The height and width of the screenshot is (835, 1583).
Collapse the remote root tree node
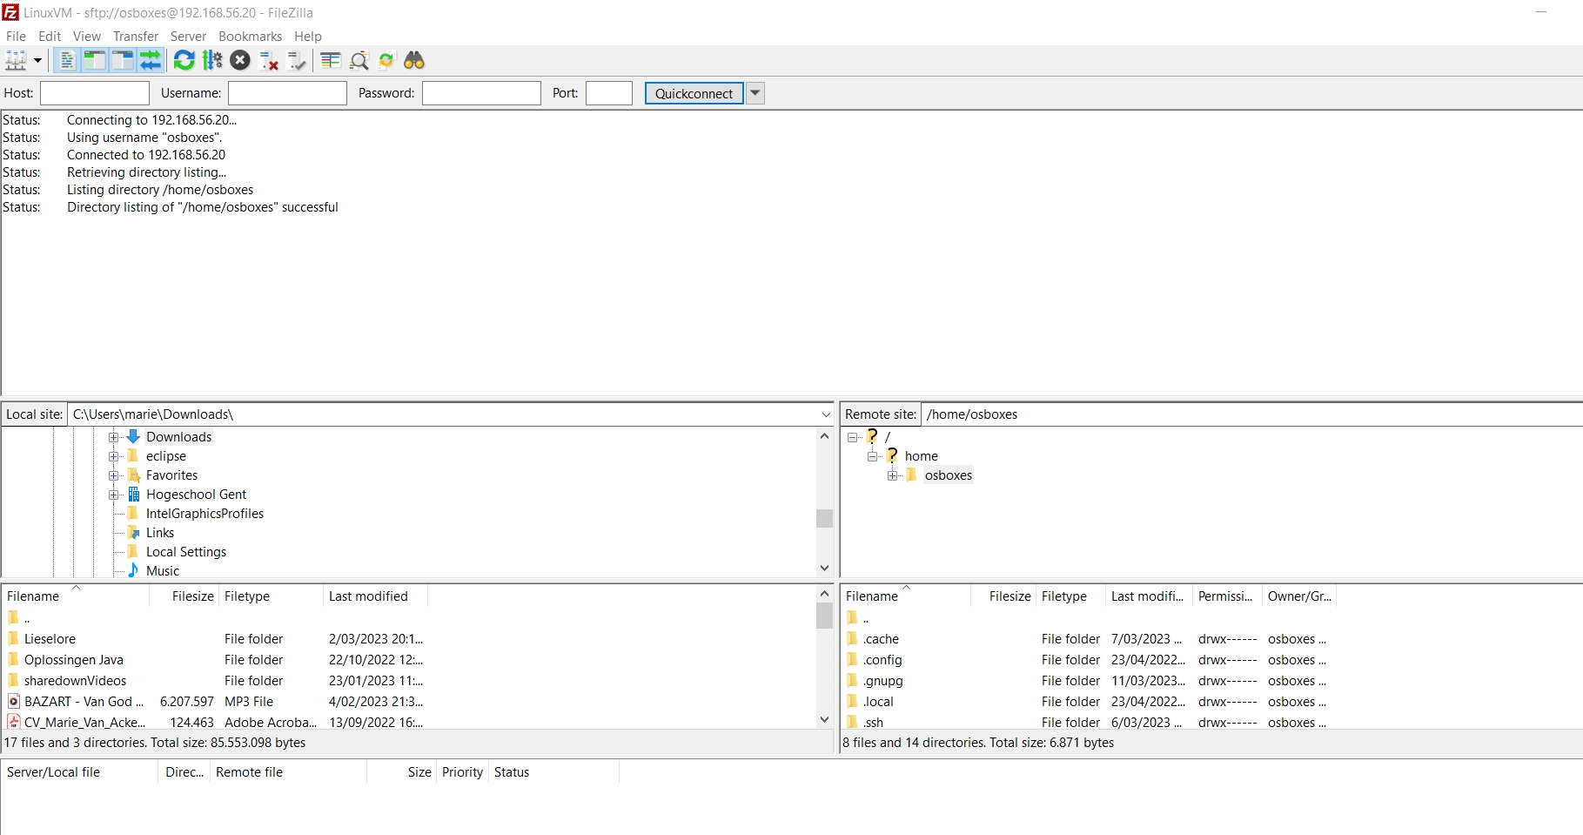(853, 437)
